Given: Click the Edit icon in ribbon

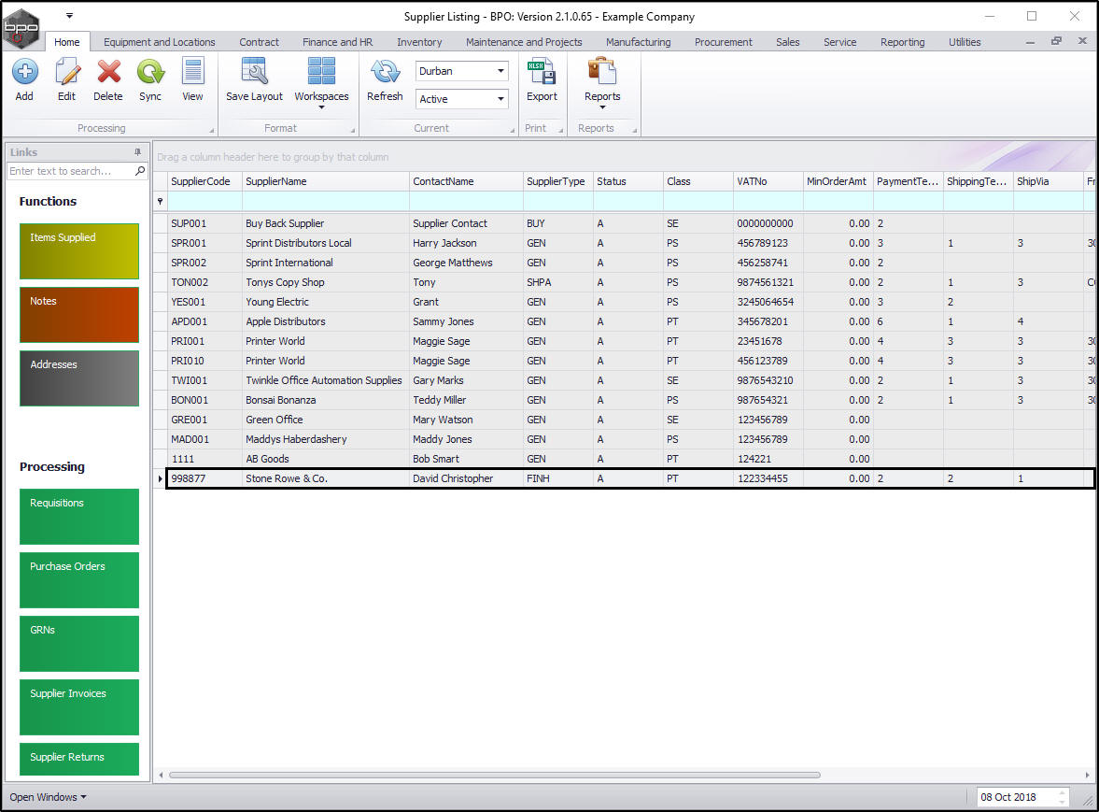Looking at the screenshot, I should pos(66,73).
